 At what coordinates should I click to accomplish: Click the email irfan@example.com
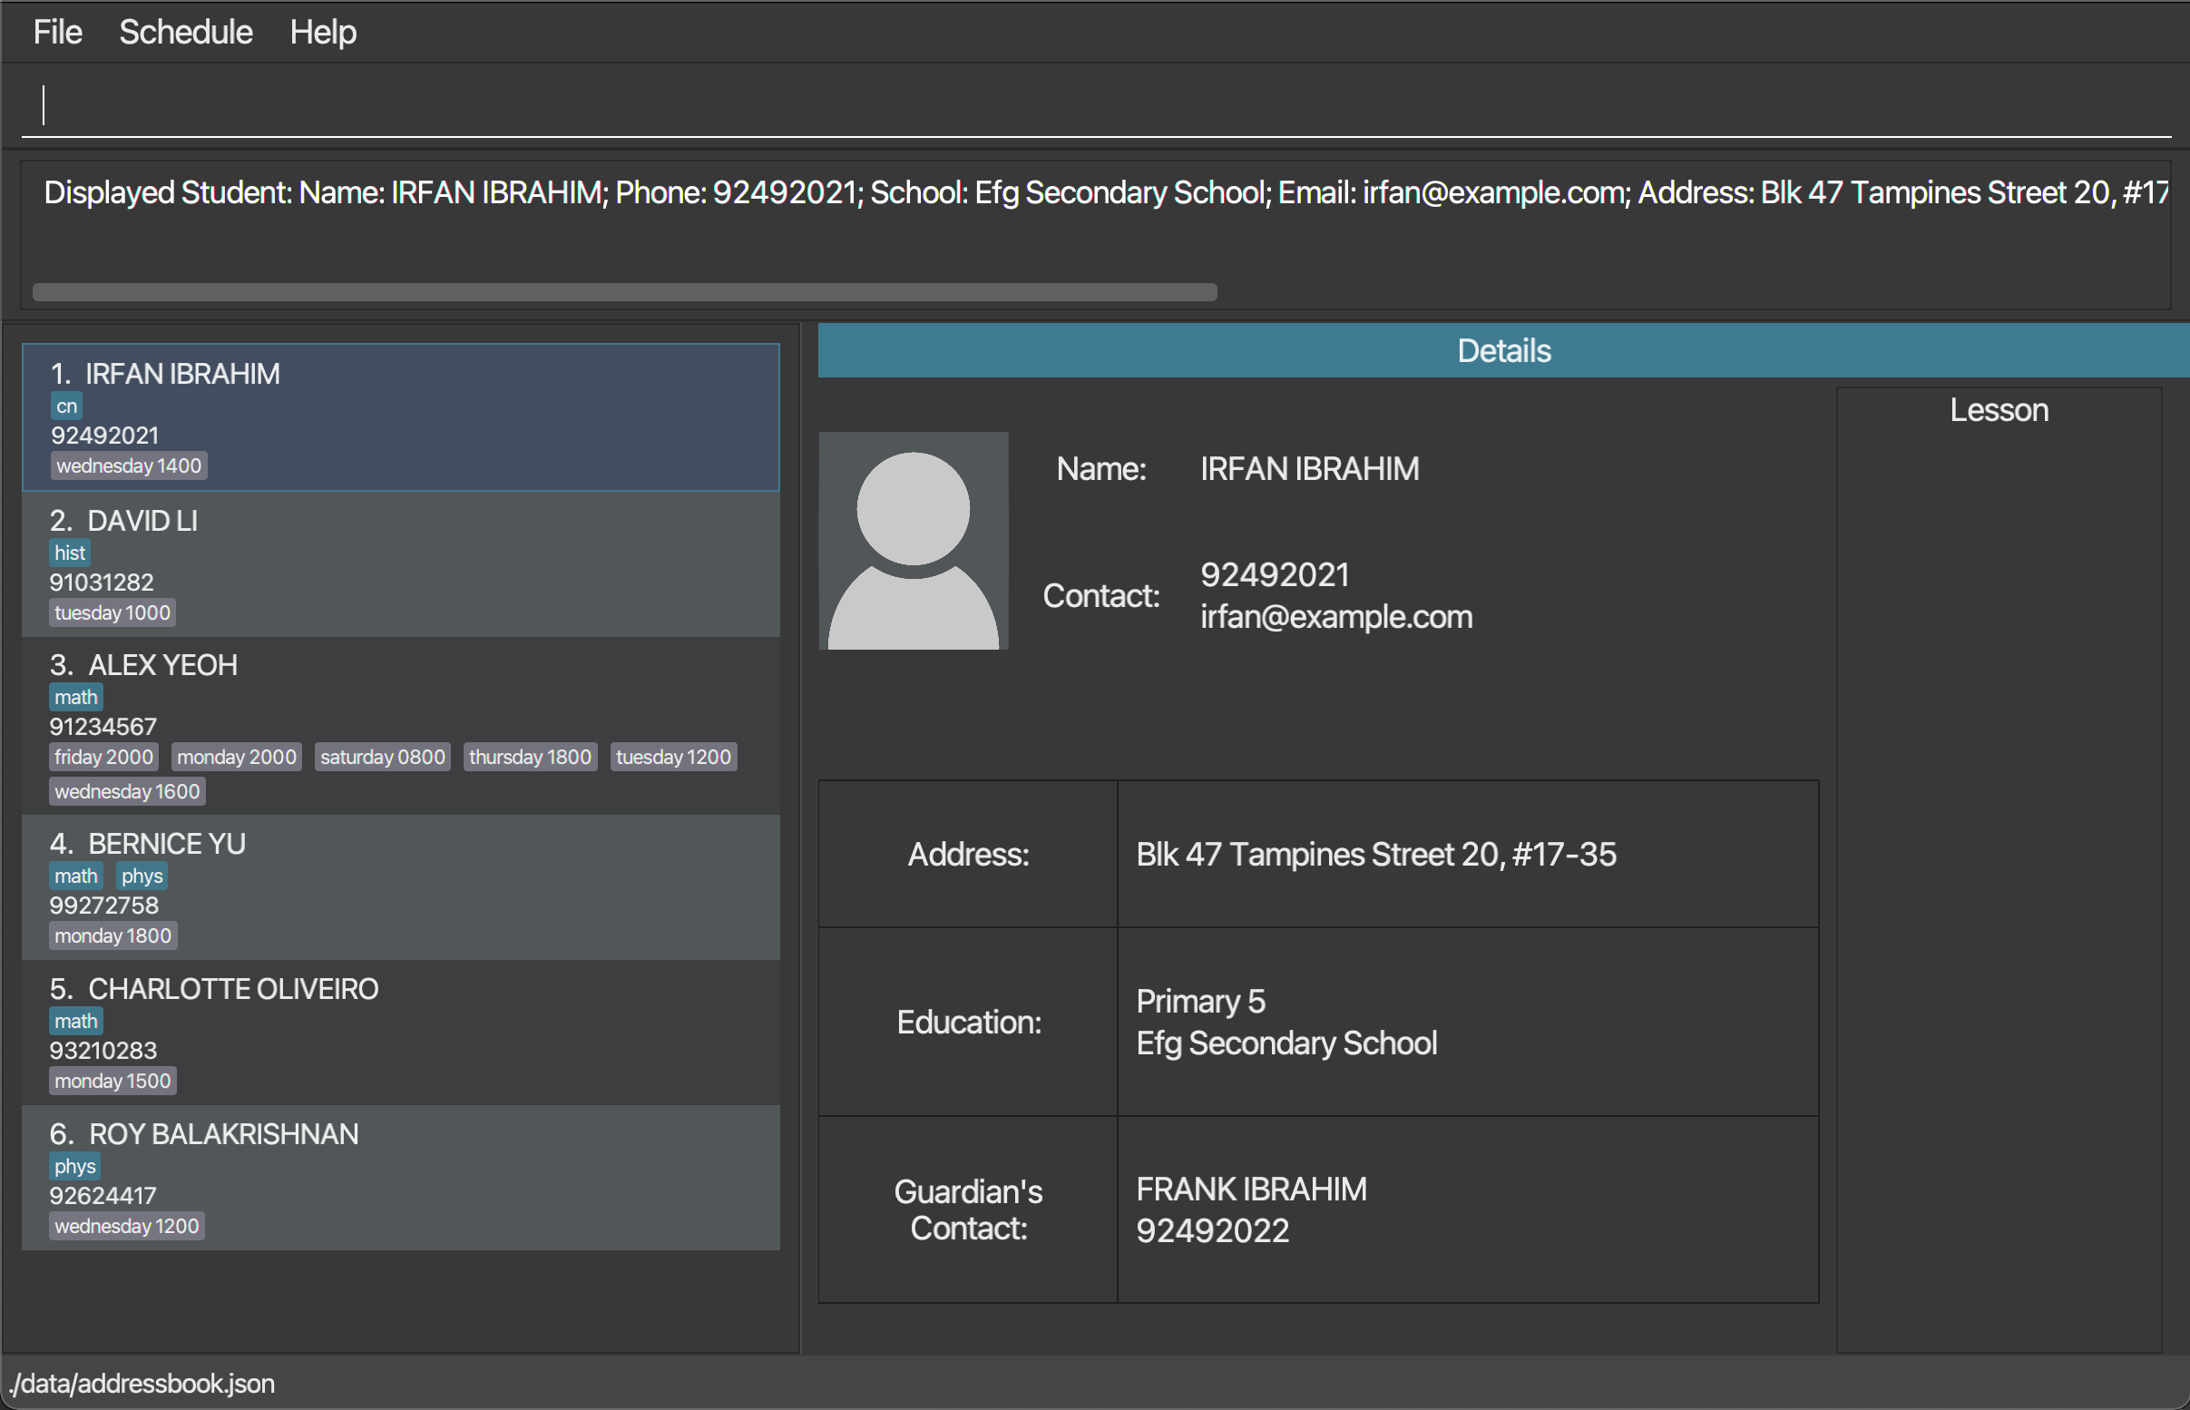[1336, 617]
